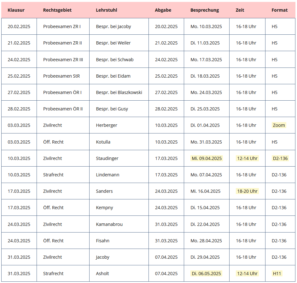Click the highlighted D2-136 room for Staudinger

(280, 158)
